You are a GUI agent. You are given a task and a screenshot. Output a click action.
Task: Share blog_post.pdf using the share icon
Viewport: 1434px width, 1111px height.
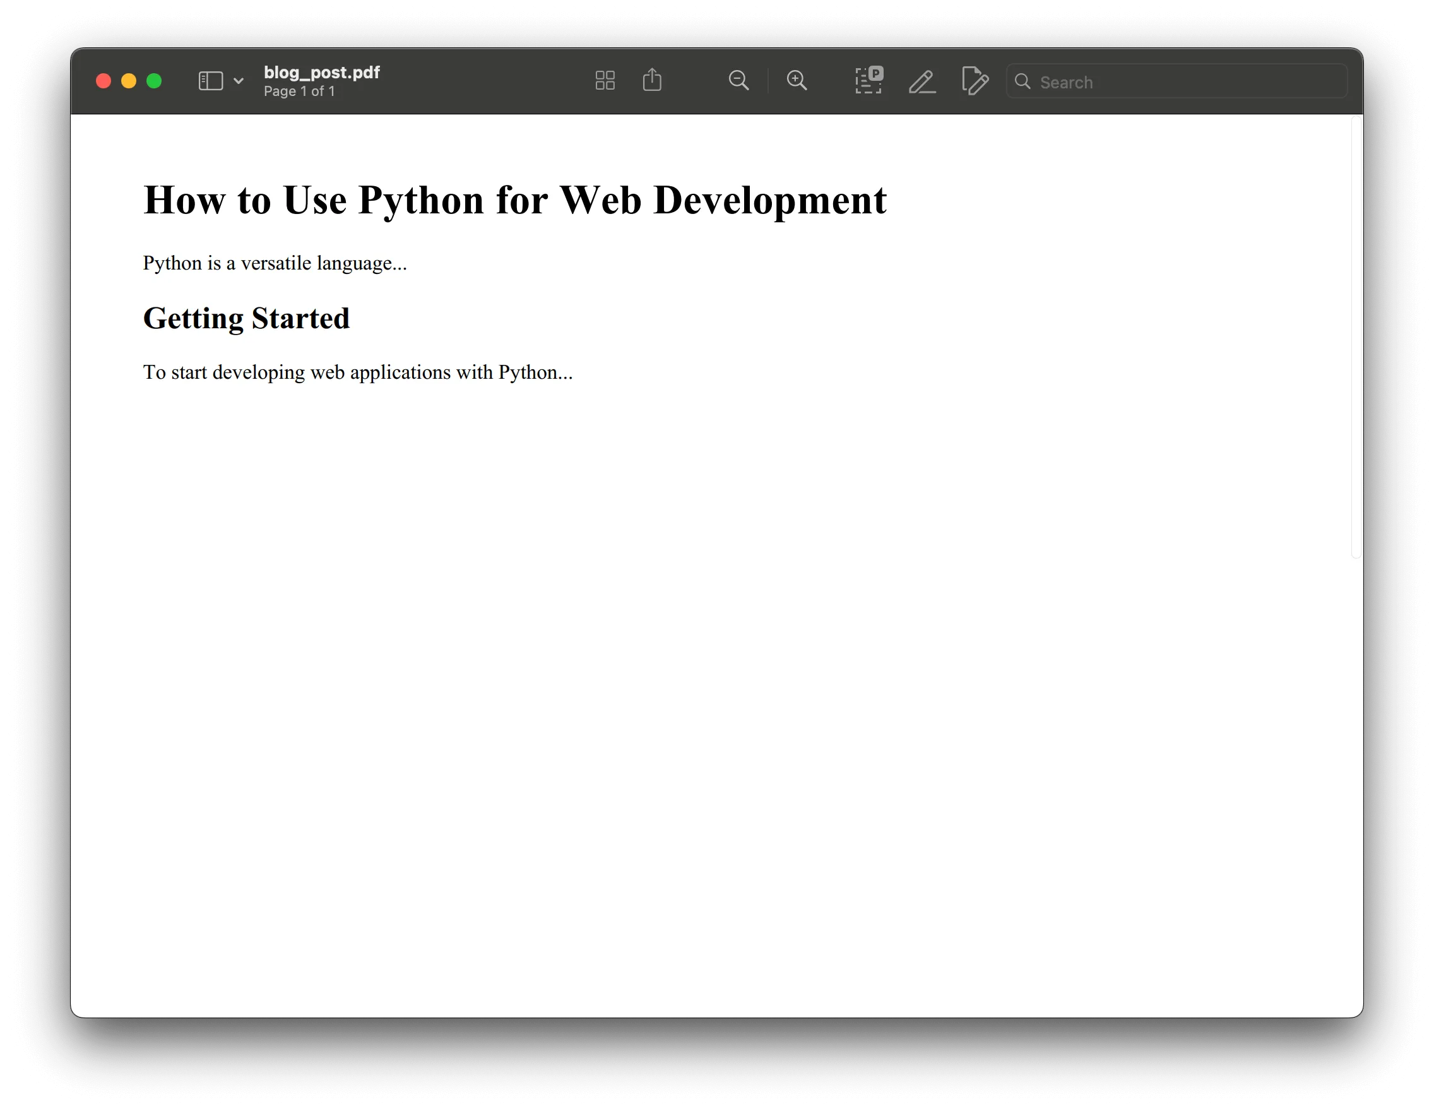tap(652, 80)
